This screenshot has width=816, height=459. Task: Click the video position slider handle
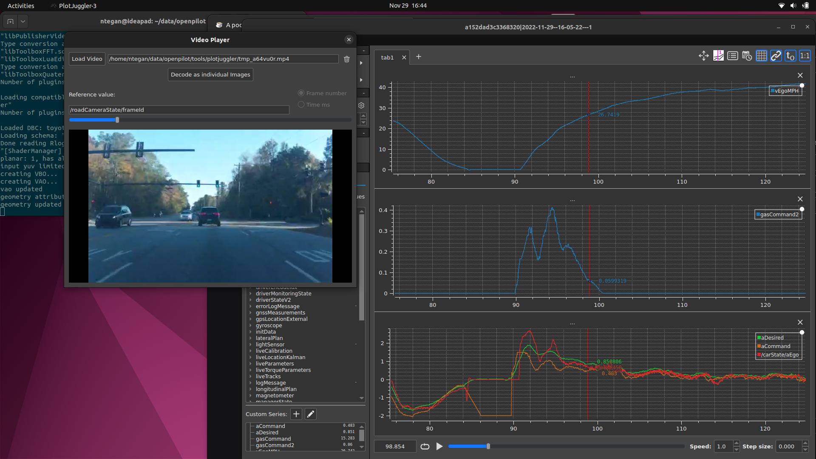(x=117, y=120)
